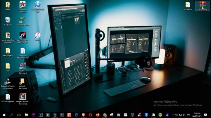
Task: Open clock showing 7:28 PM
Action: pyautogui.click(x=197, y=115)
